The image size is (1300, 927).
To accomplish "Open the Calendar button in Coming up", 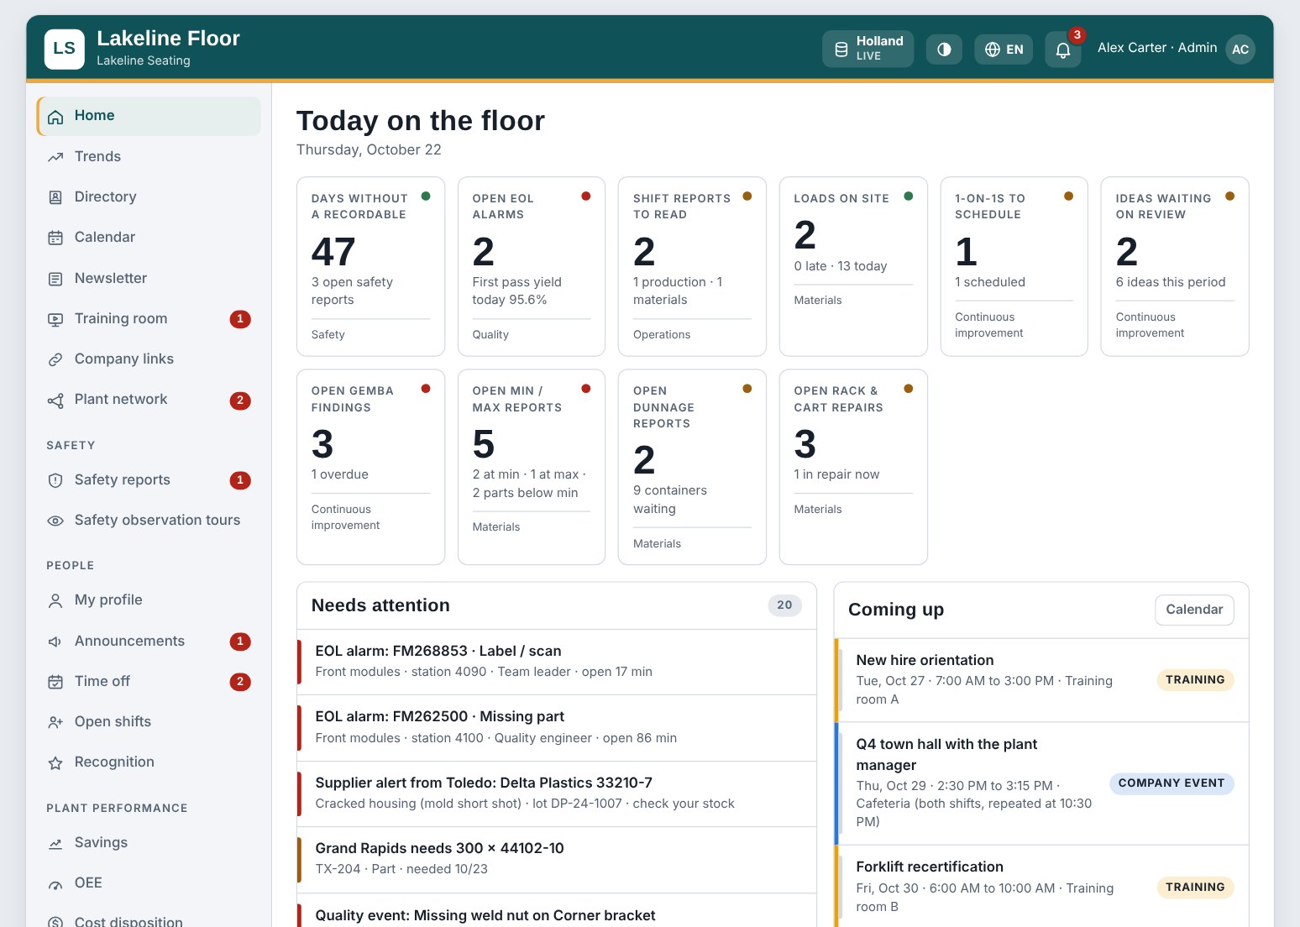I will click(1194, 610).
